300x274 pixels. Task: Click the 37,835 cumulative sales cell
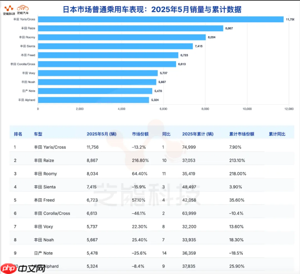[189, 266]
